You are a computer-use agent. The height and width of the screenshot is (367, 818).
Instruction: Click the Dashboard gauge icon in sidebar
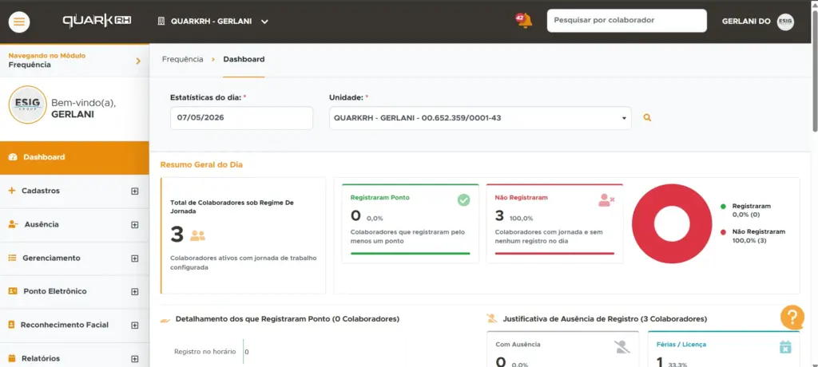coord(13,157)
